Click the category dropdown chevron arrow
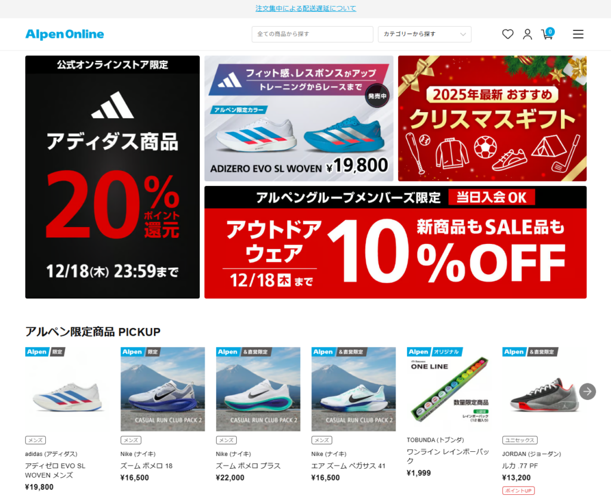 [x=462, y=34]
